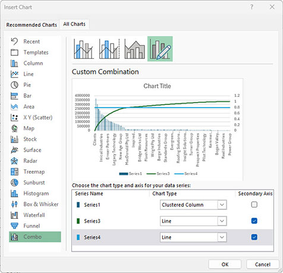Click the Series3 legend entry in preview
The image size is (283, 273).
pos(158,174)
